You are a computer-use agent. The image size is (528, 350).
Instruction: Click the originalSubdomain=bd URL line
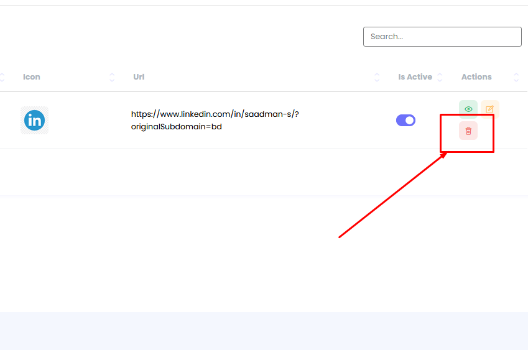point(176,127)
